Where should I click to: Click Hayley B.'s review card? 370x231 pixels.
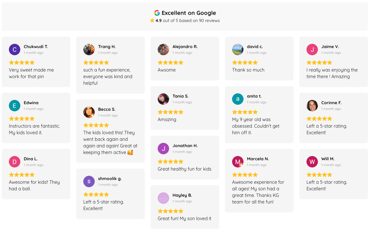(x=185, y=207)
